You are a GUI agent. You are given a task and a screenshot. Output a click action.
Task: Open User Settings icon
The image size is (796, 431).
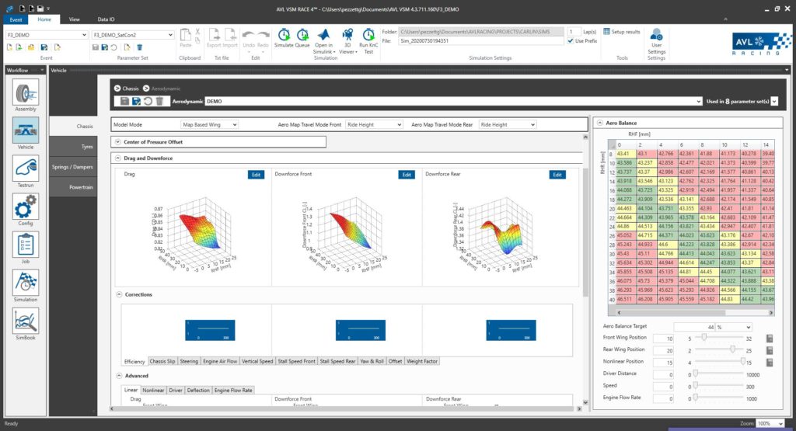tap(656, 34)
